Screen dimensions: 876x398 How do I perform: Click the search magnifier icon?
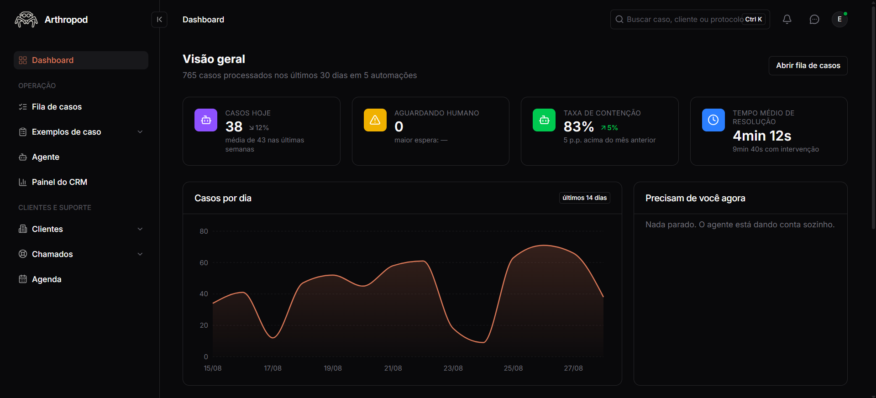(619, 19)
